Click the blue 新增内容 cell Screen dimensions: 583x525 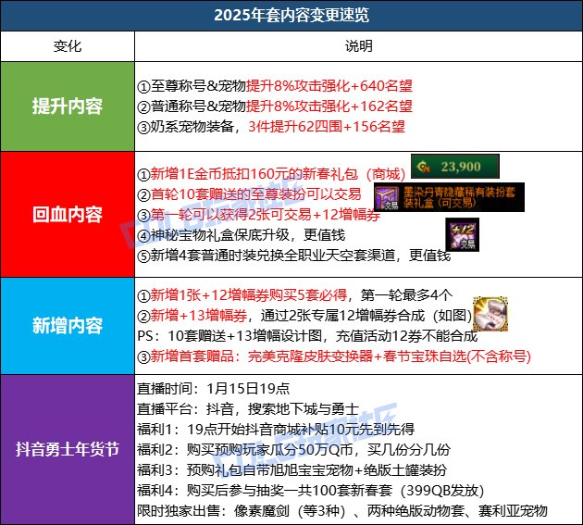click(x=68, y=326)
